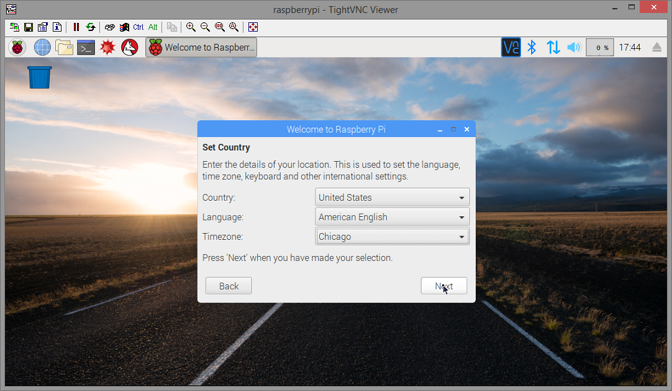Launch the Terminal from panel

(x=86, y=48)
